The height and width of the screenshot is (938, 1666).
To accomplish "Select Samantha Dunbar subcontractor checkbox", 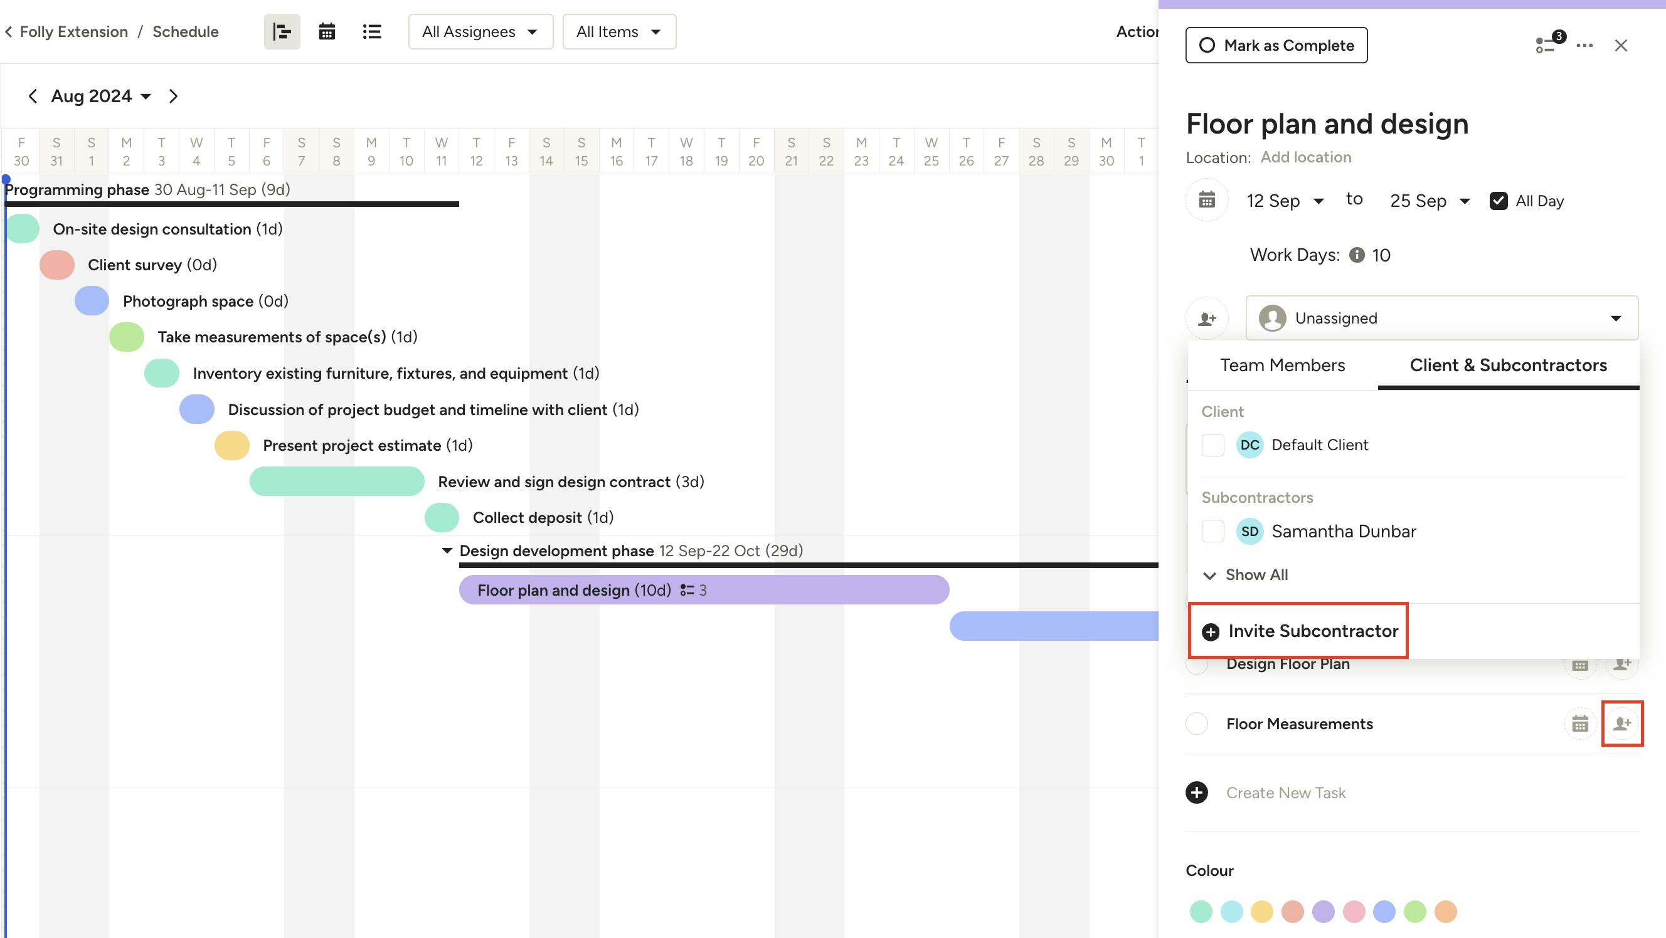I will [x=1212, y=531].
